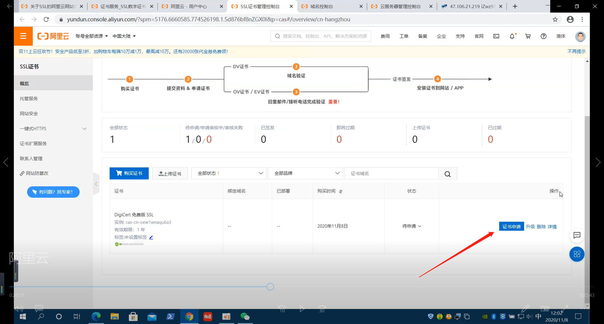
Task: Click the 证书申请 button
Action: pyautogui.click(x=511, y=226)
